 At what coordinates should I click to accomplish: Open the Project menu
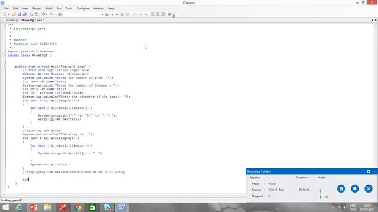37,8
